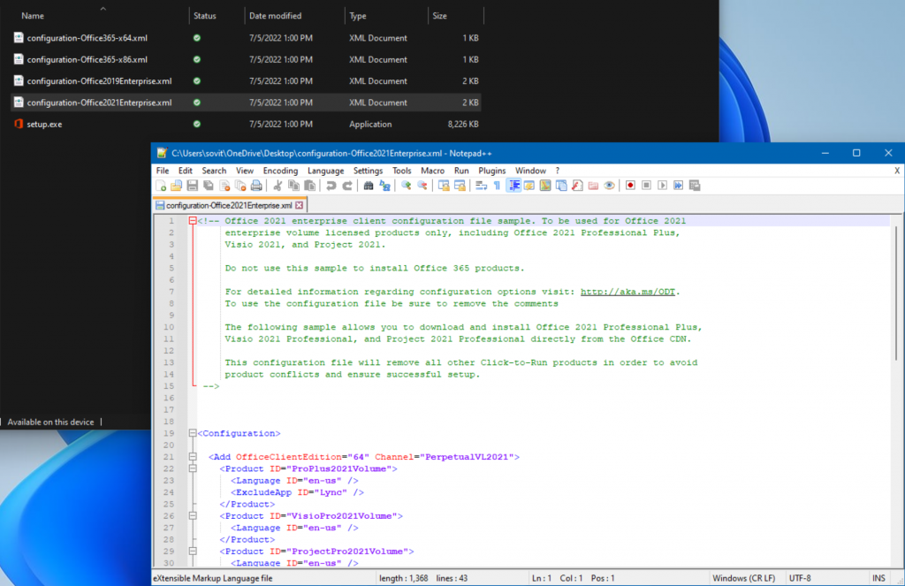Image resolution: width=905 pixels, height=586 pixels.
Task: Open the Language menu
Action: coord(325,171)
